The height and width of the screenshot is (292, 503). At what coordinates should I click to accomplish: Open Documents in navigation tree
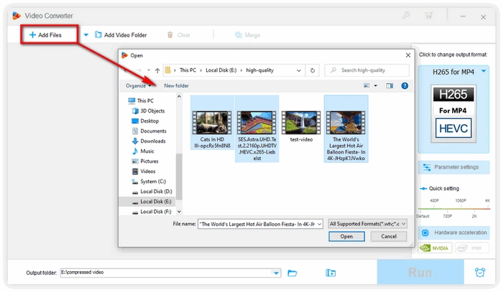(149, 131)
